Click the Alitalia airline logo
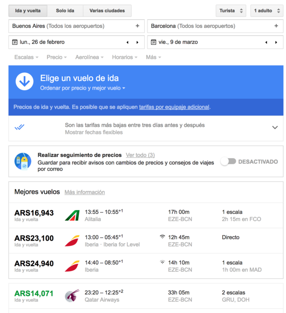This screenshot has width=286, height=313. [x=72, y=216]
